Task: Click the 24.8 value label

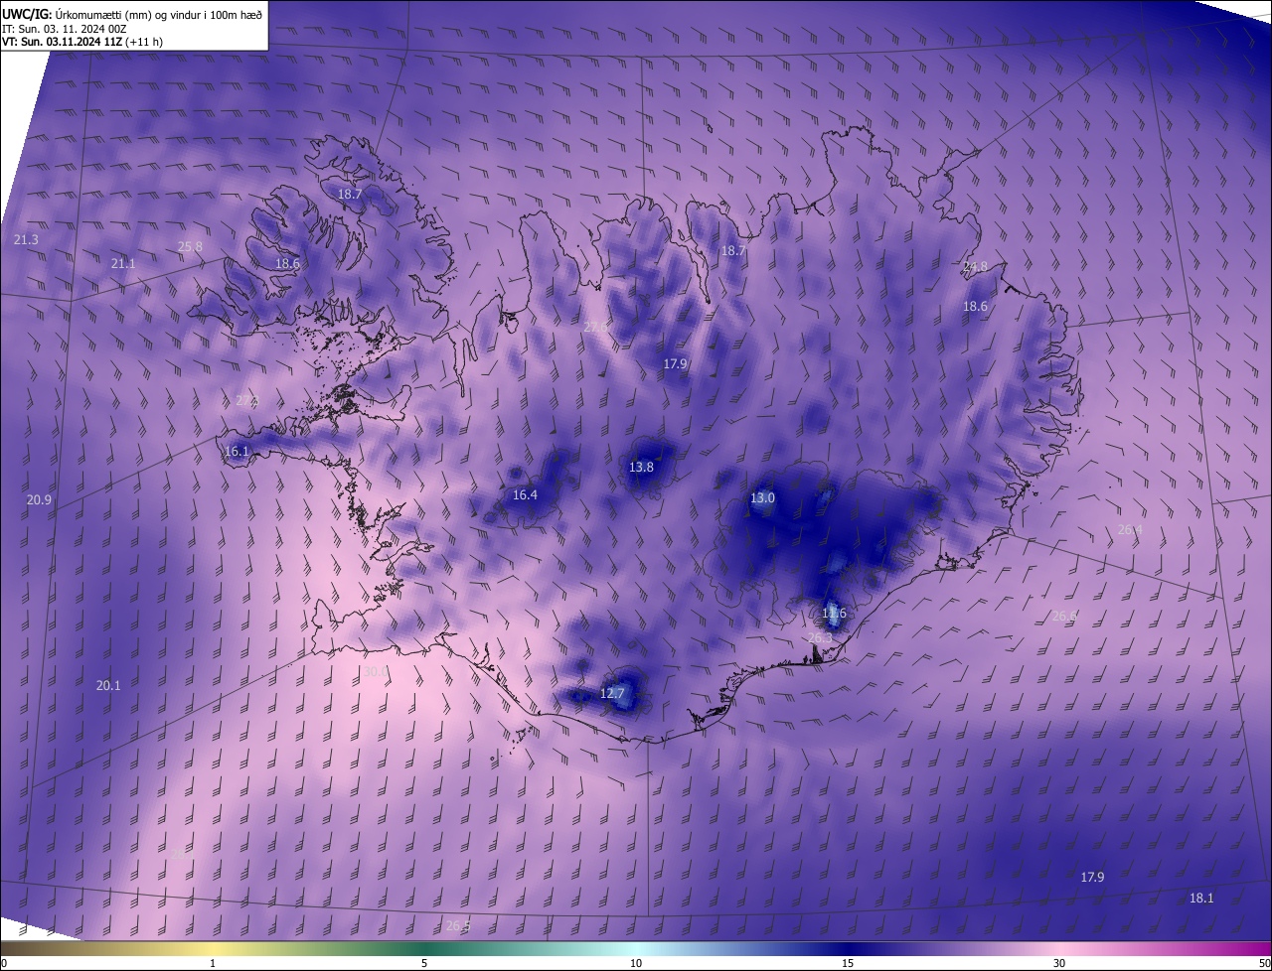Action: click(976, 267)
